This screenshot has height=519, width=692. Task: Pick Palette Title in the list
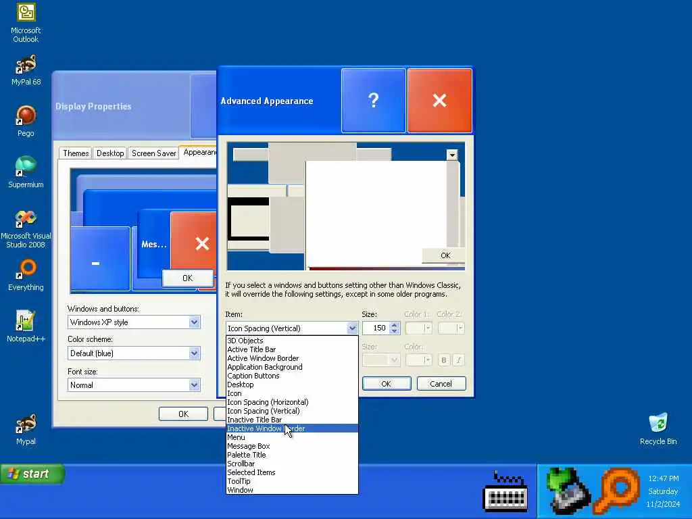point(292,455)
